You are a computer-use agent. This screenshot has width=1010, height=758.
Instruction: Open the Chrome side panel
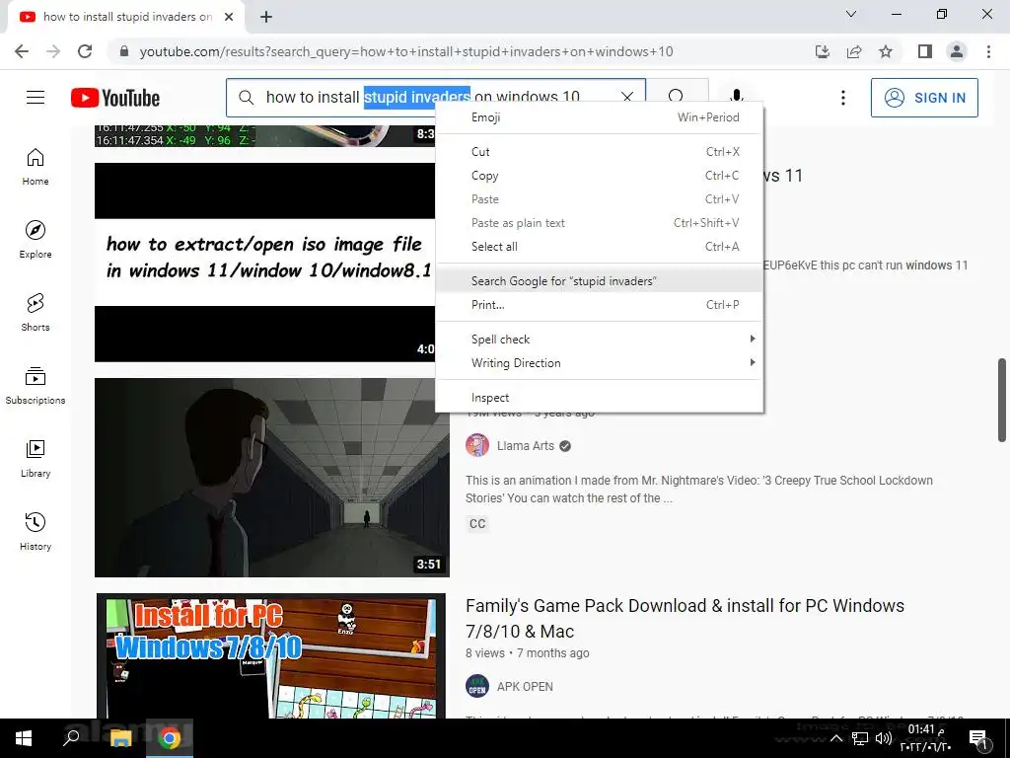point(925,51)
